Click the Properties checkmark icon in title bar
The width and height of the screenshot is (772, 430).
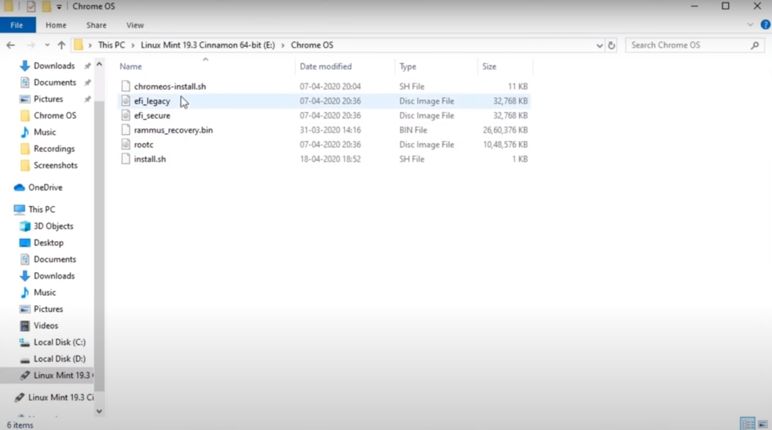[x=31, y=6]
